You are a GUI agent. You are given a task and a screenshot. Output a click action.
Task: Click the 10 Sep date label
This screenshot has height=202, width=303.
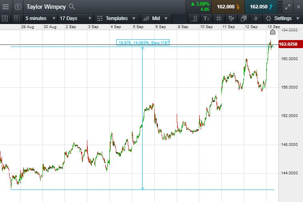[x=206, y=27]
